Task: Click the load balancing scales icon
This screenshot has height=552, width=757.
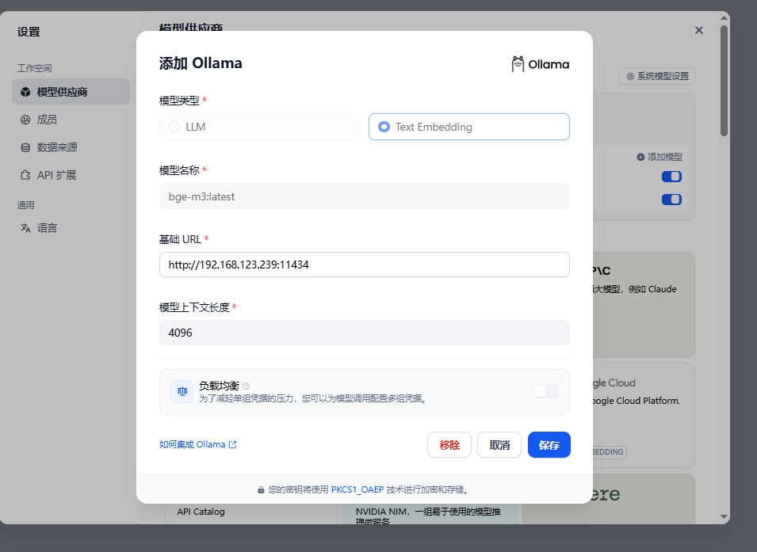Action: pyautogui.click(x=182, y=391)
